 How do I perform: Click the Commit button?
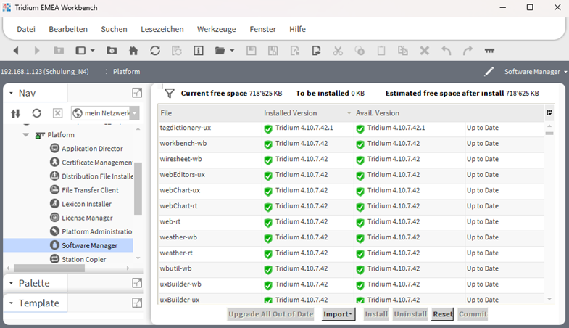(x=473, y=314)
